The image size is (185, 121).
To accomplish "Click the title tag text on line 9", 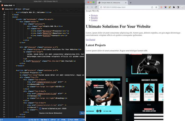I will pyautogui.click(x=33, y=12).
